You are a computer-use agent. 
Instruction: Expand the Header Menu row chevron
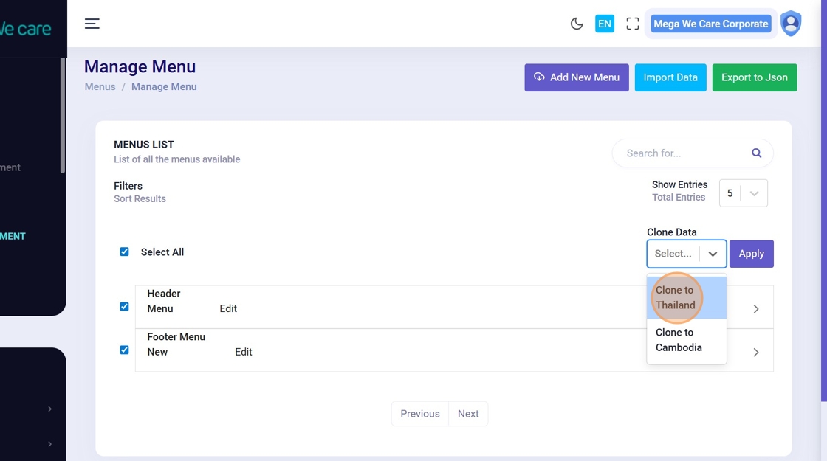755,309
